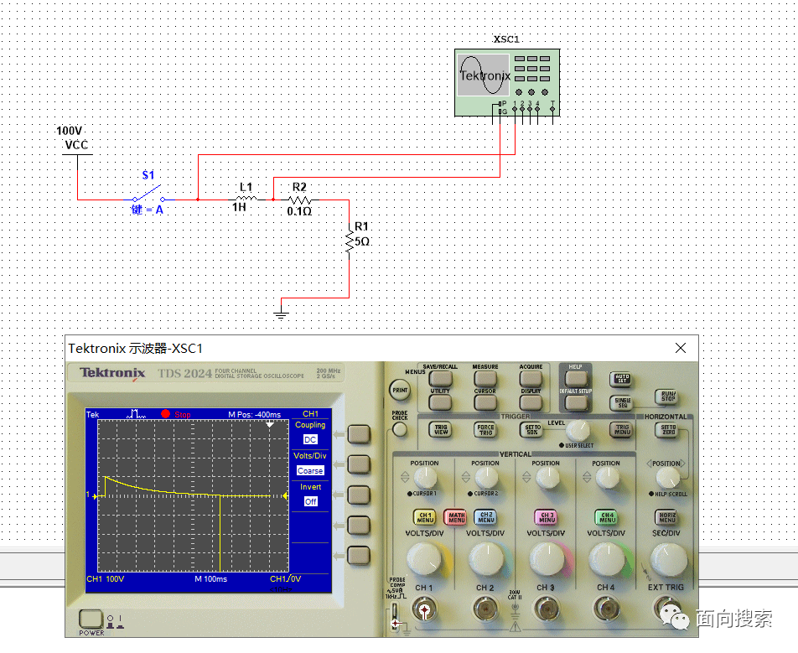This screenshot has height=653, width=798.
Task: Click the 'M 100ms' timebase readout
Action: pos(210,578)
